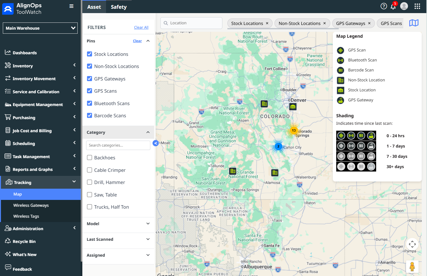
Task: Click the non-stock location pin near White River National Forest
Action: coord(264,104)
